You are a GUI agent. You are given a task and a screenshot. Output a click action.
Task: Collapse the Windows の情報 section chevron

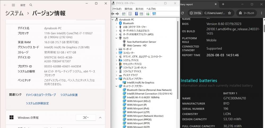[100, 117]
